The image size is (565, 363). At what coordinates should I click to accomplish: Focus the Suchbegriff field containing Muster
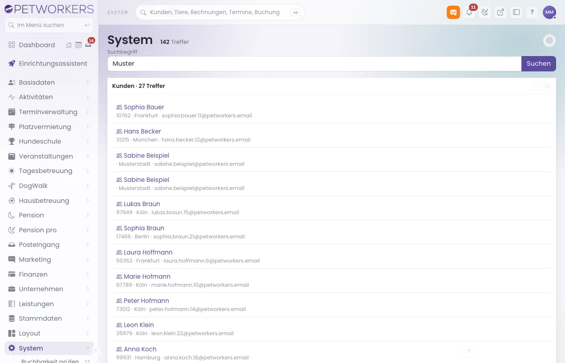tap(314, 64)
